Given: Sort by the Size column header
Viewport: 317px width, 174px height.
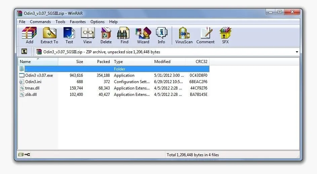Looking at the screenshot, I should click(71, 61).
